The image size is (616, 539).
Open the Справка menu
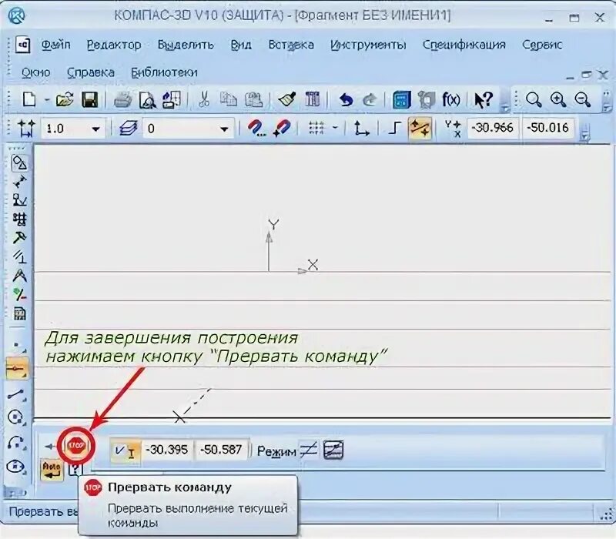pos(91,72)
